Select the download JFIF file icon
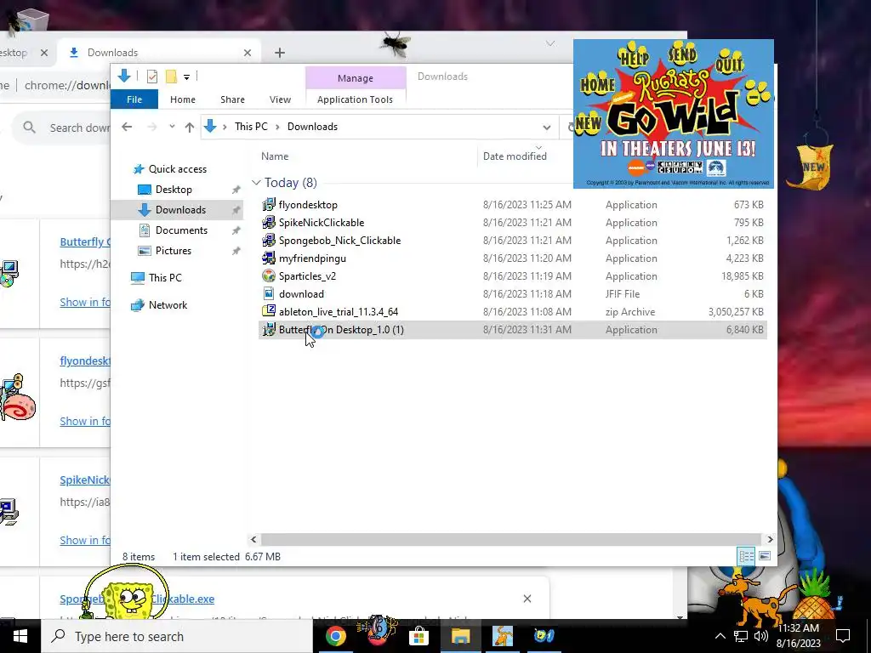Image resolution: width=871 pixels, height=653 pixels. point(269,293)
